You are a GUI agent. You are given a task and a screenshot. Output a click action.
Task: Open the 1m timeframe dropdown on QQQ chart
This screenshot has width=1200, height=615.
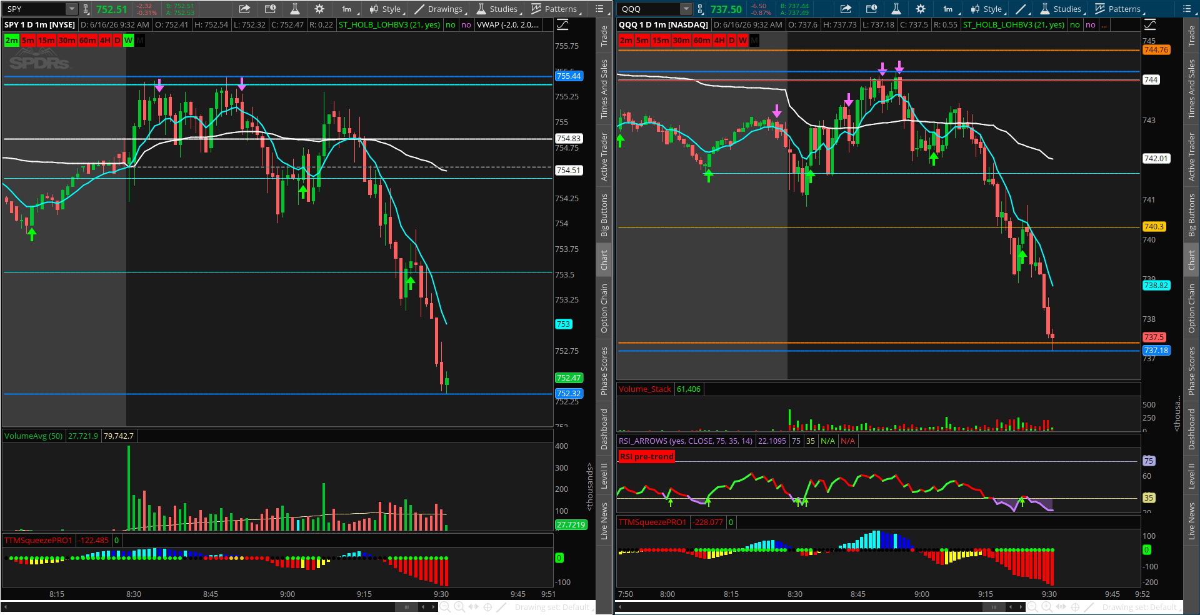coord(949,9)
